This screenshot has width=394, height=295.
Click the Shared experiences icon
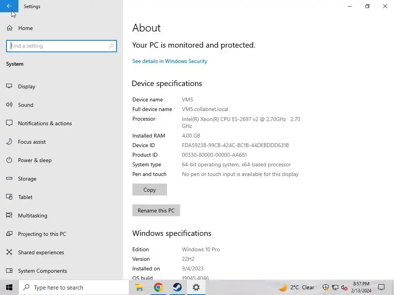click(x=9, y=252)
